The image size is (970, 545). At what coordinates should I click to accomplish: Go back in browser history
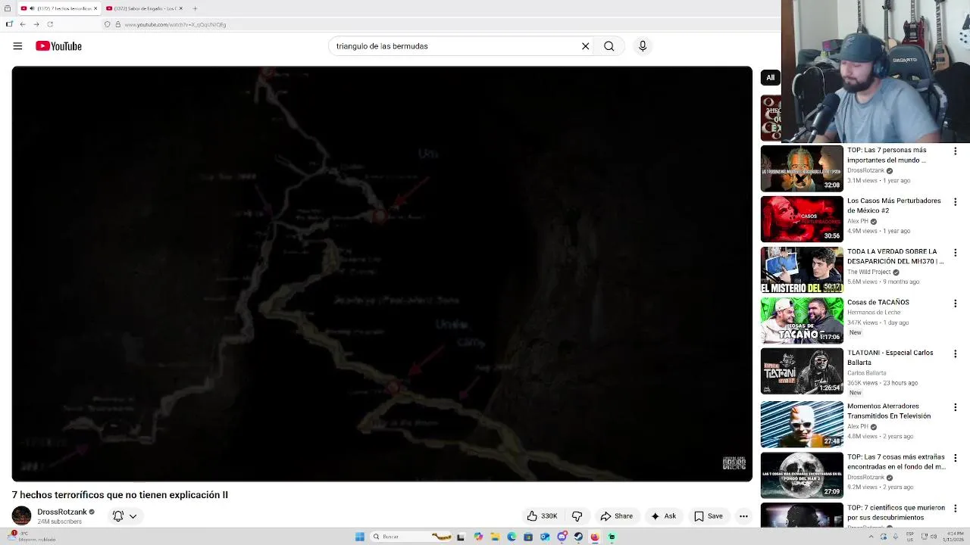[x=23, y=24]
